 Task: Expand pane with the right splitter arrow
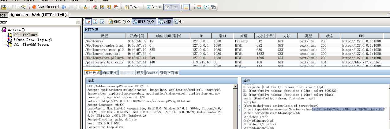(240, 110)
